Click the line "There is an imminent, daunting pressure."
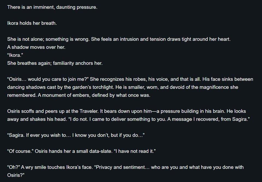The width and height of the screenshot is (262, 182). coord(52,7)
